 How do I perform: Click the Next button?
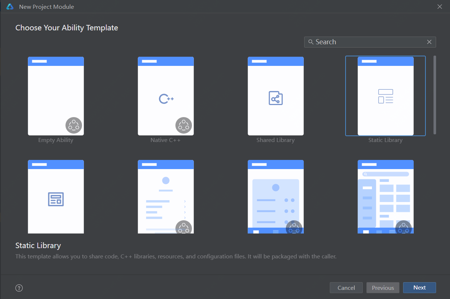[x=420, y=288]
